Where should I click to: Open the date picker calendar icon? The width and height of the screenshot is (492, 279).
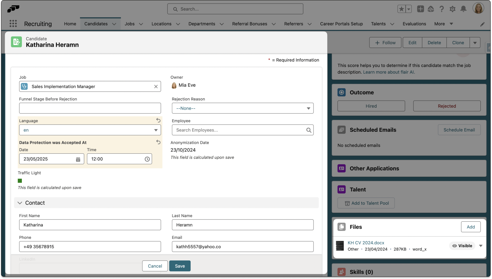point(78,159)
